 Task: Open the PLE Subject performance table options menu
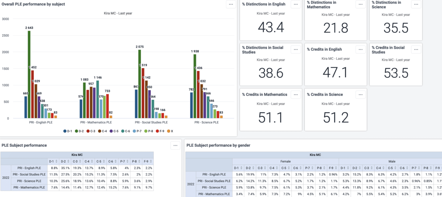coord(175,145)
